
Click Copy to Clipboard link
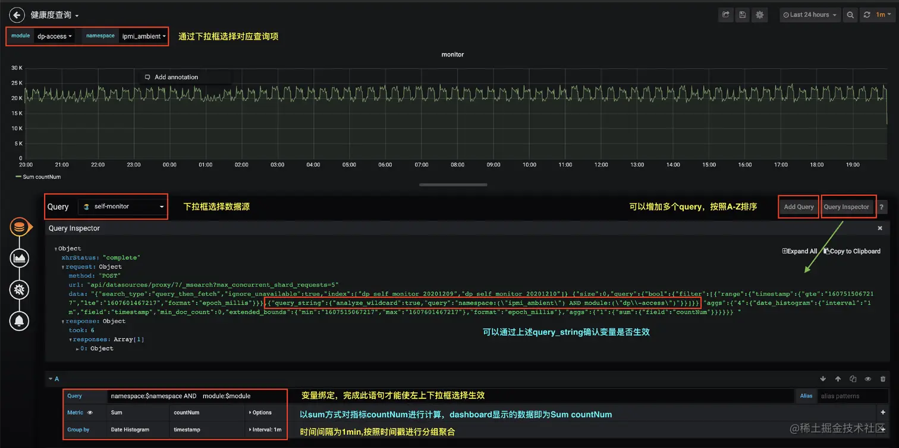(852, 251)
